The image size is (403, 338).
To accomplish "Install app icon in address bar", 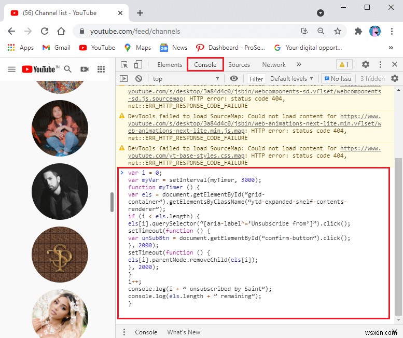I will [304, 31].
